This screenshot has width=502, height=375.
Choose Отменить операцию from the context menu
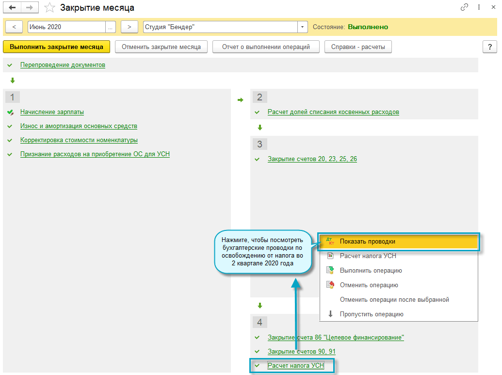[399, 285]
